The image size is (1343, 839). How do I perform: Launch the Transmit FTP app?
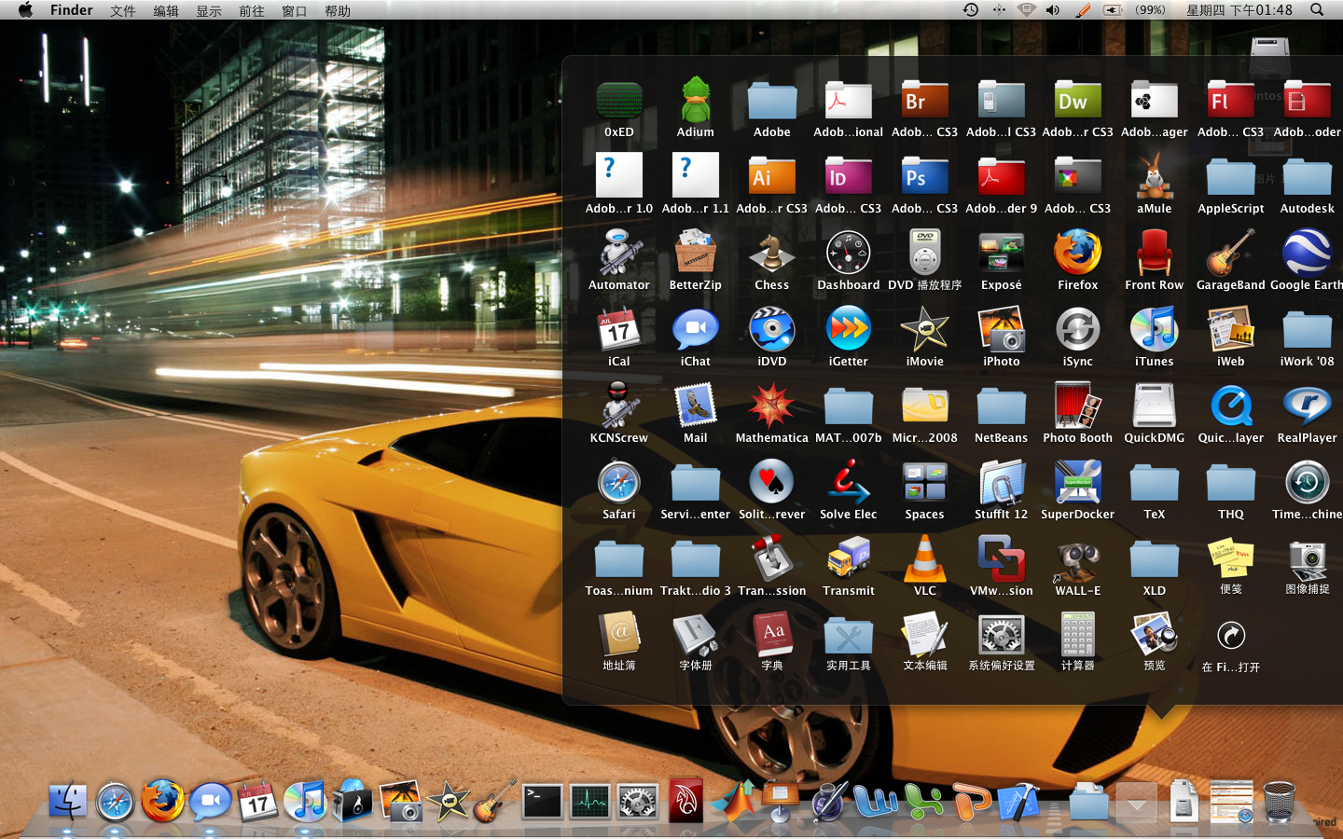(849, 559)
